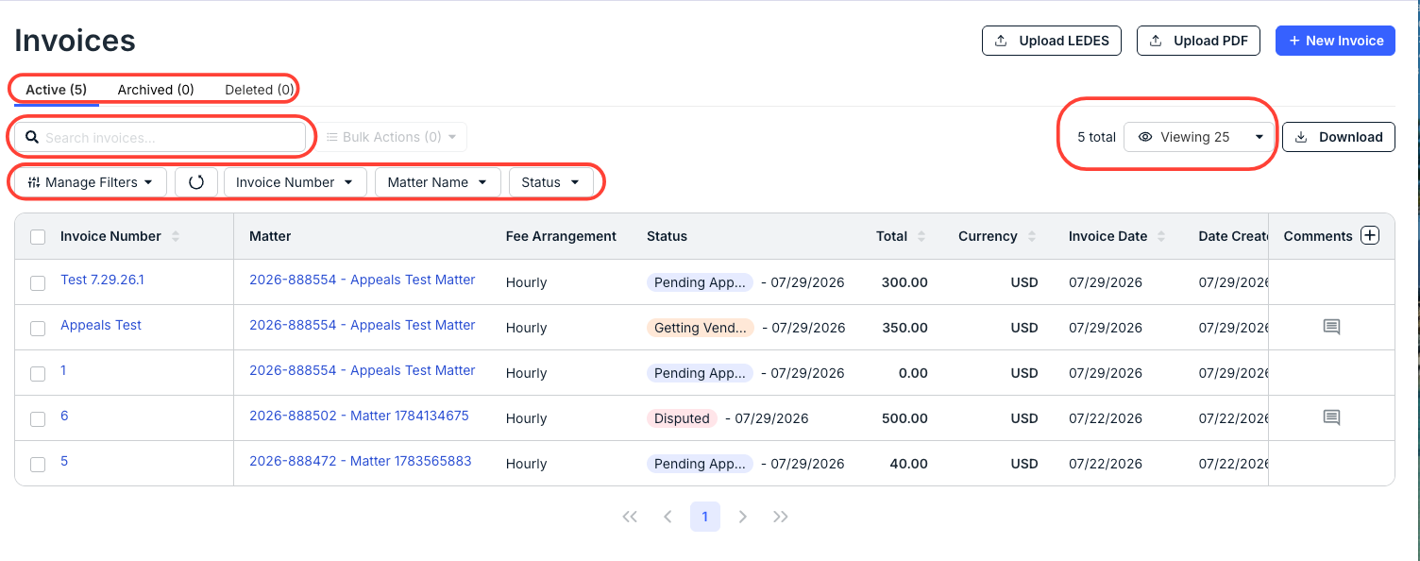Screen dimensions: 1420x561
Task: Click the Matter column header
Action: [270, 236]
